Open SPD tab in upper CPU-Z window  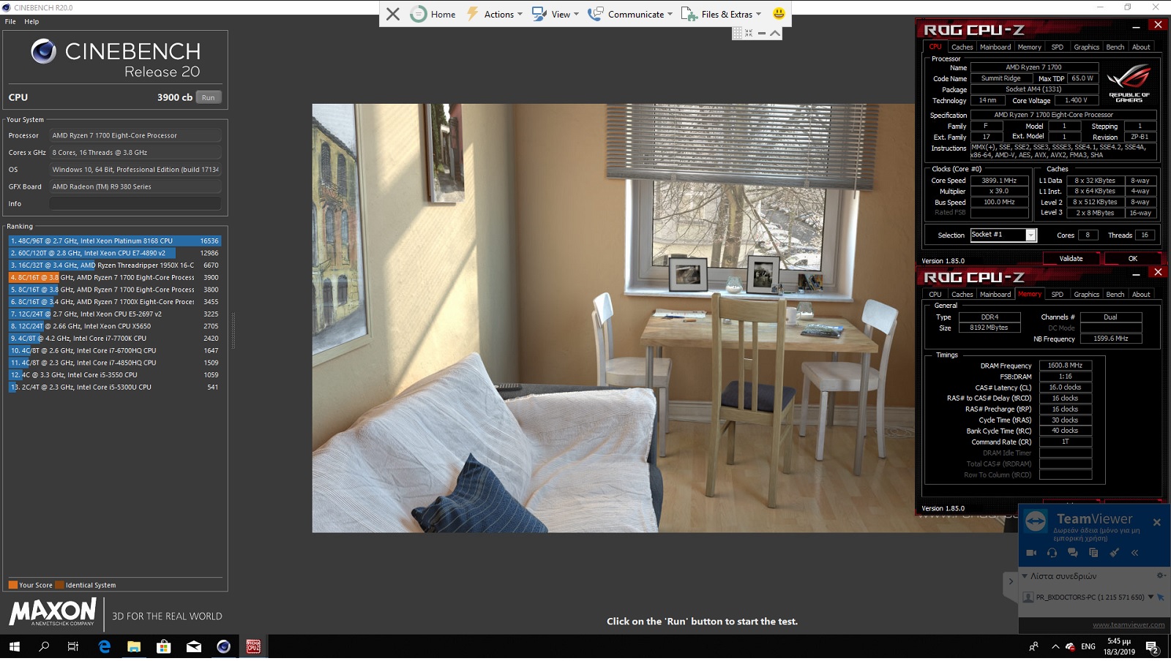point(1058,47)
